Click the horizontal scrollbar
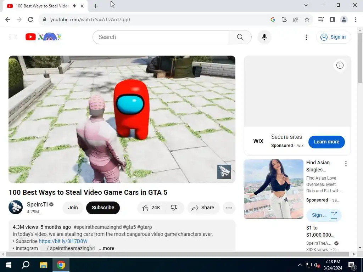 click(x=178, y=254)
